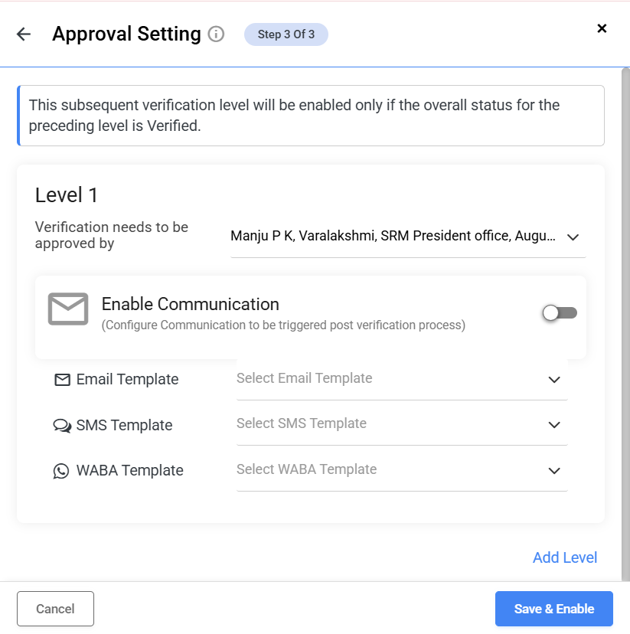The image size is (630, 634).
Task: Expand the approvers dropdown chevron
Action: [x=573, y=237]
